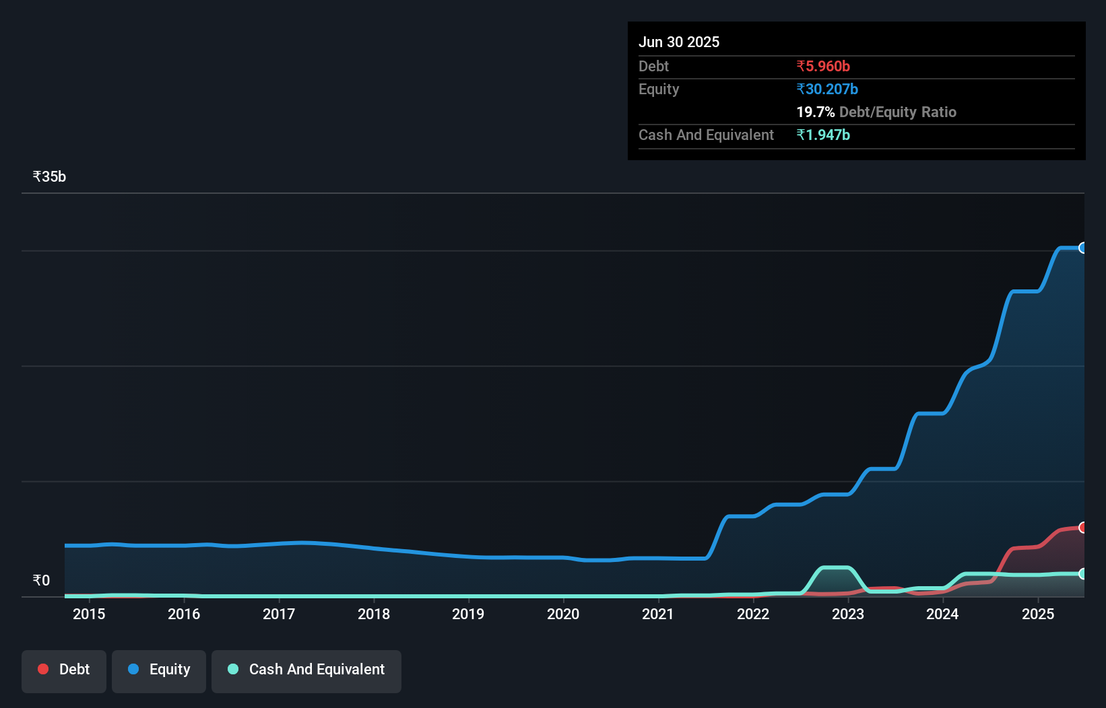
Task: Select the teal Cash endpoint marker on chart
Action: point(1083,573)
